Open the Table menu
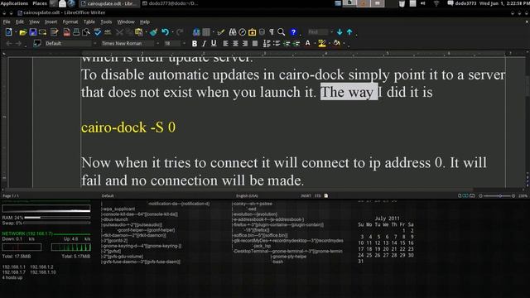530x298 pixels. (89, 22)
